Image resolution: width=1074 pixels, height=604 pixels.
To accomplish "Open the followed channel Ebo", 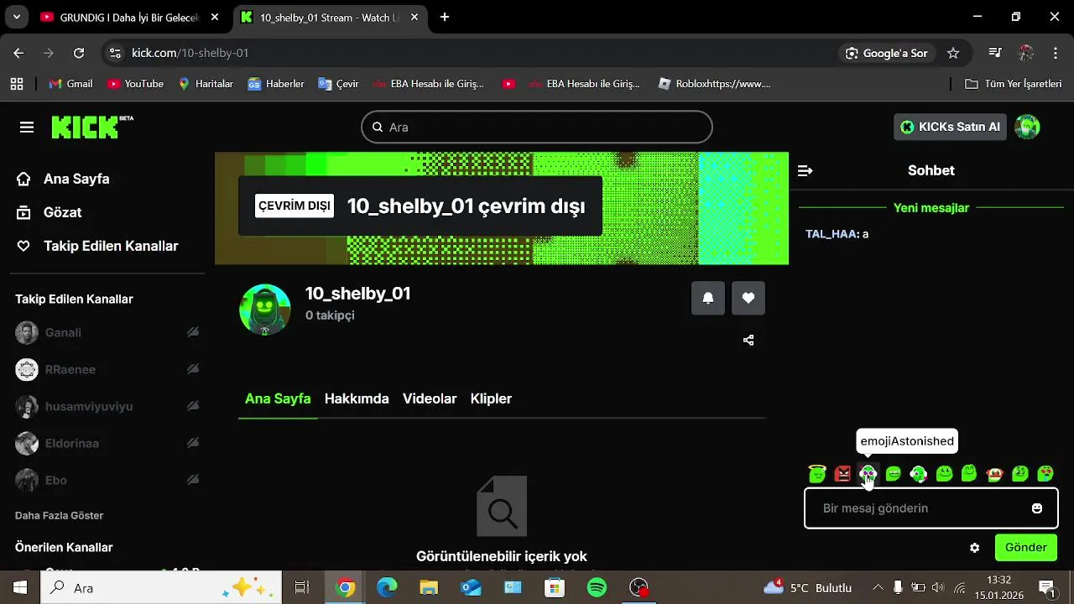I will point(107,480).
